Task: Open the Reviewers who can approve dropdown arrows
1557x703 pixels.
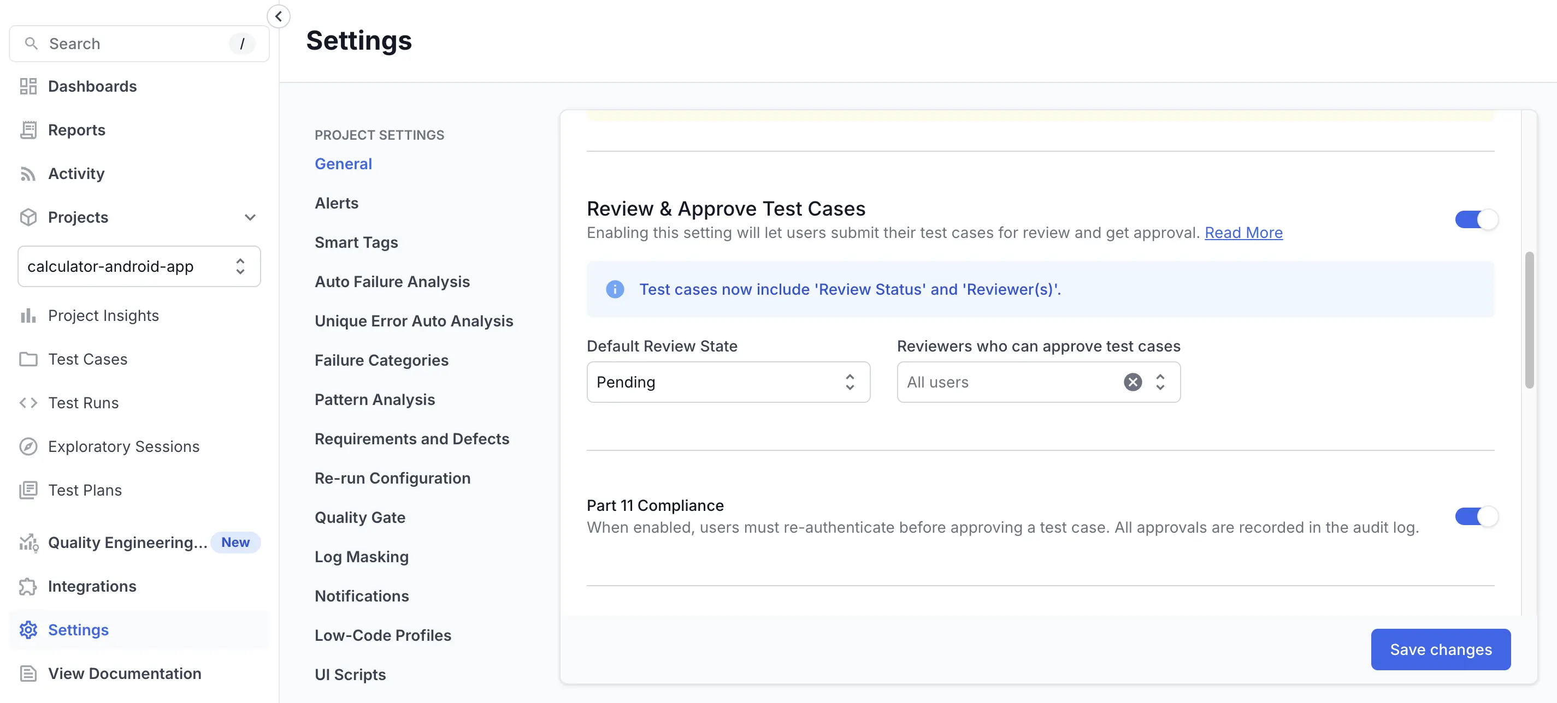Action: click(x=1160, y=382)
